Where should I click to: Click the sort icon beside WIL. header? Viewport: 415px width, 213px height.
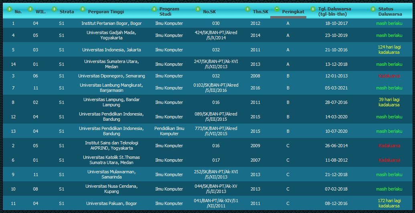tap(30, 9)
